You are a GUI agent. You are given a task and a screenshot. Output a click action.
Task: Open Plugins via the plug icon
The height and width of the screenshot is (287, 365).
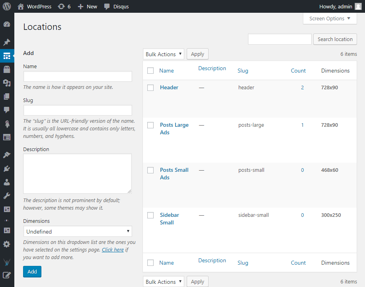click(7, 169)
